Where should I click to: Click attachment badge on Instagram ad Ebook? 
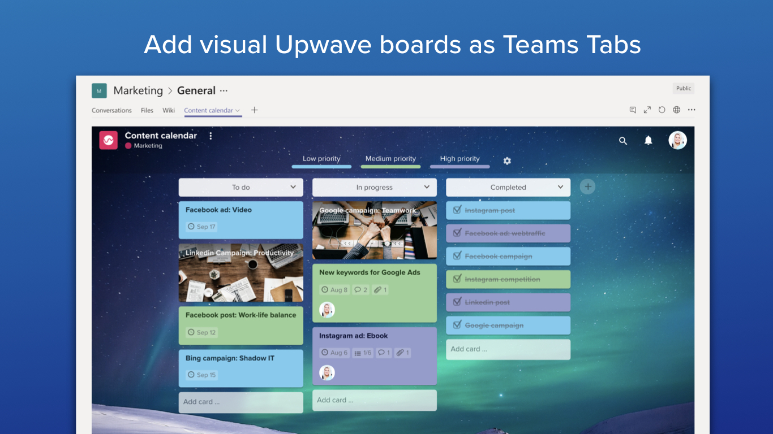pos(402,353)
